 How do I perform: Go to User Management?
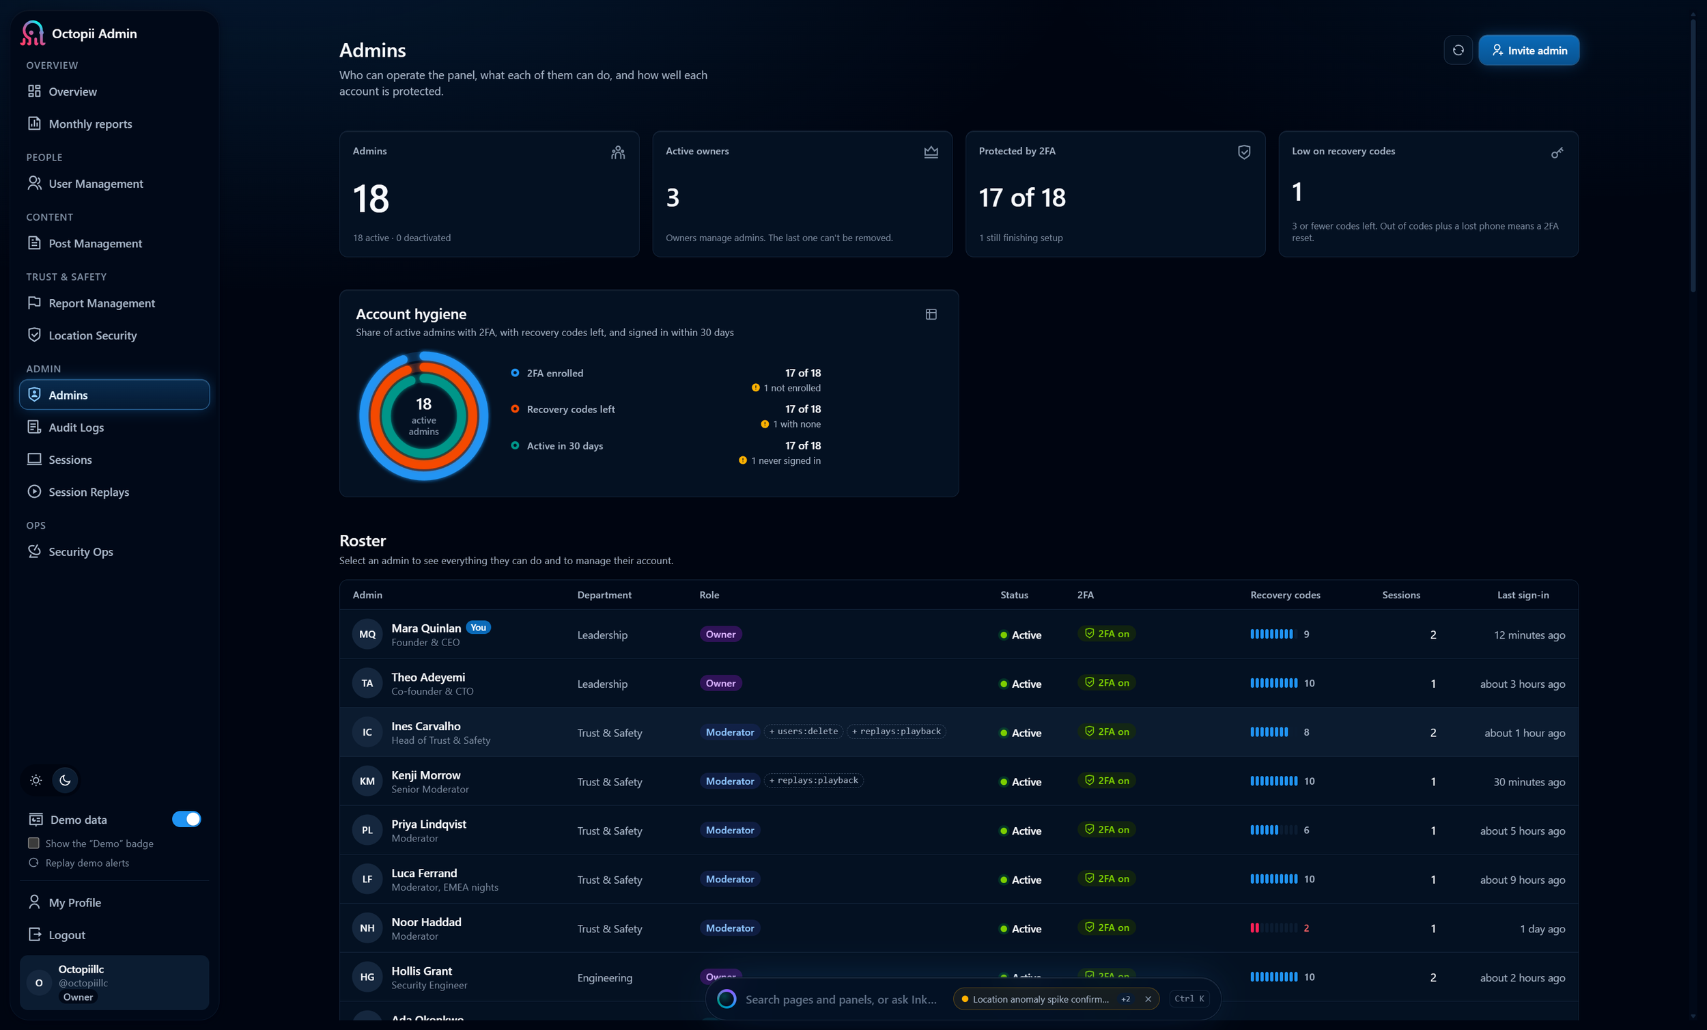pyautogui.click(x=114, y=183)
